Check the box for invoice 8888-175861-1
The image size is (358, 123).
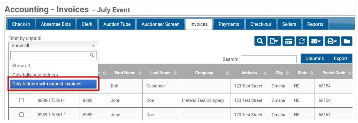click(x=21, y=100)
